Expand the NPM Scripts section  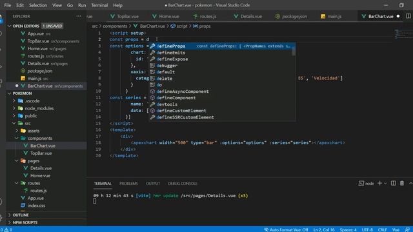pos(25,222)
